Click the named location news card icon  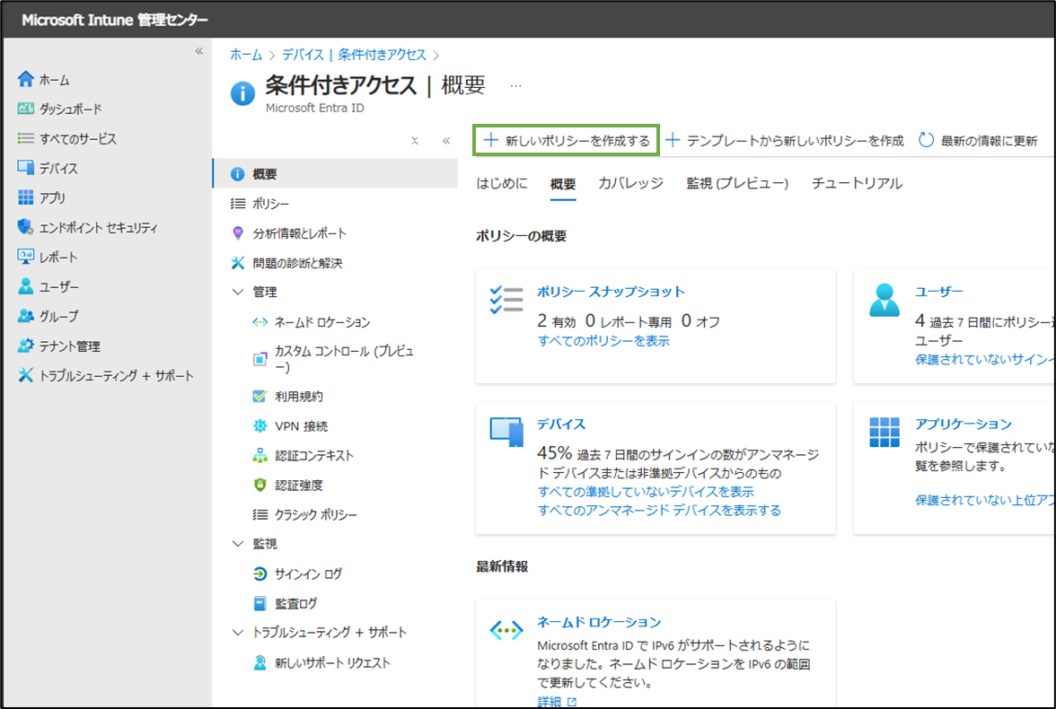coord(506,631)
